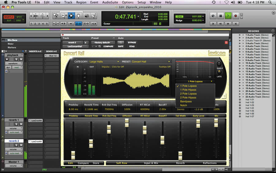Click the Return to Zero button
The image size is (276, 173).
click(x=213, y=23)
